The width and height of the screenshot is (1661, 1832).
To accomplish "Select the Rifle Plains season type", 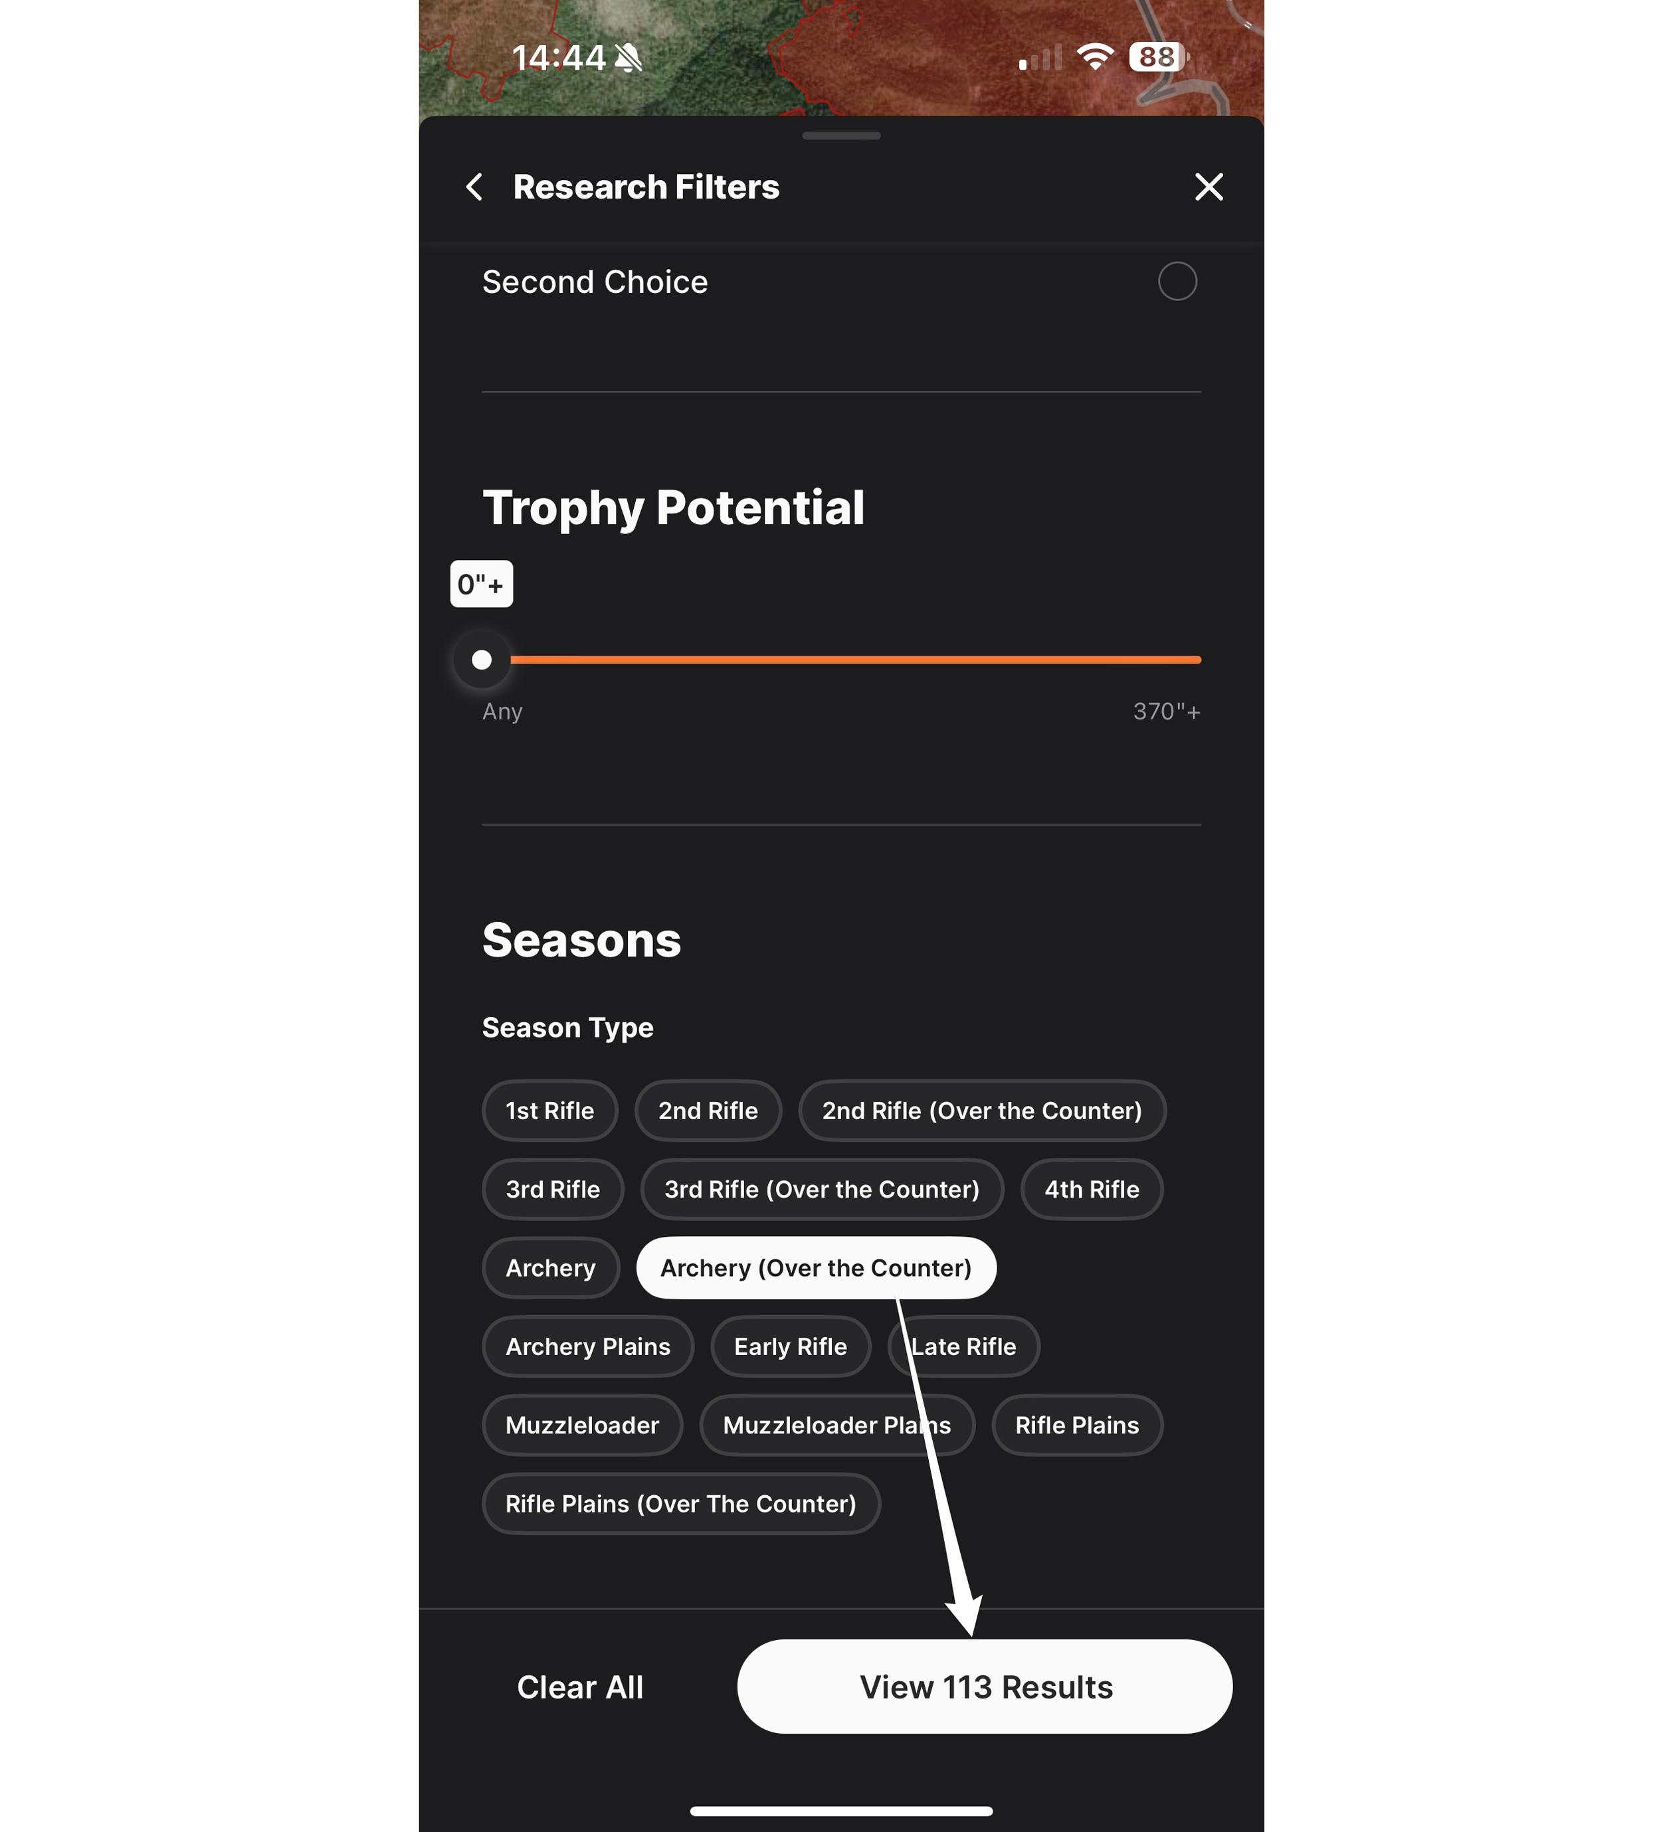I will (x=1077, y=1423).
